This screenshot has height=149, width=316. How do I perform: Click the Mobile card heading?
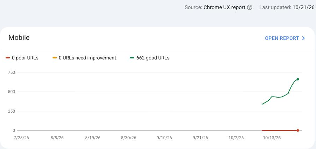(19, 38)
